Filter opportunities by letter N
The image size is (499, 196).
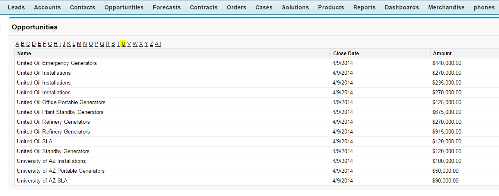85,44
